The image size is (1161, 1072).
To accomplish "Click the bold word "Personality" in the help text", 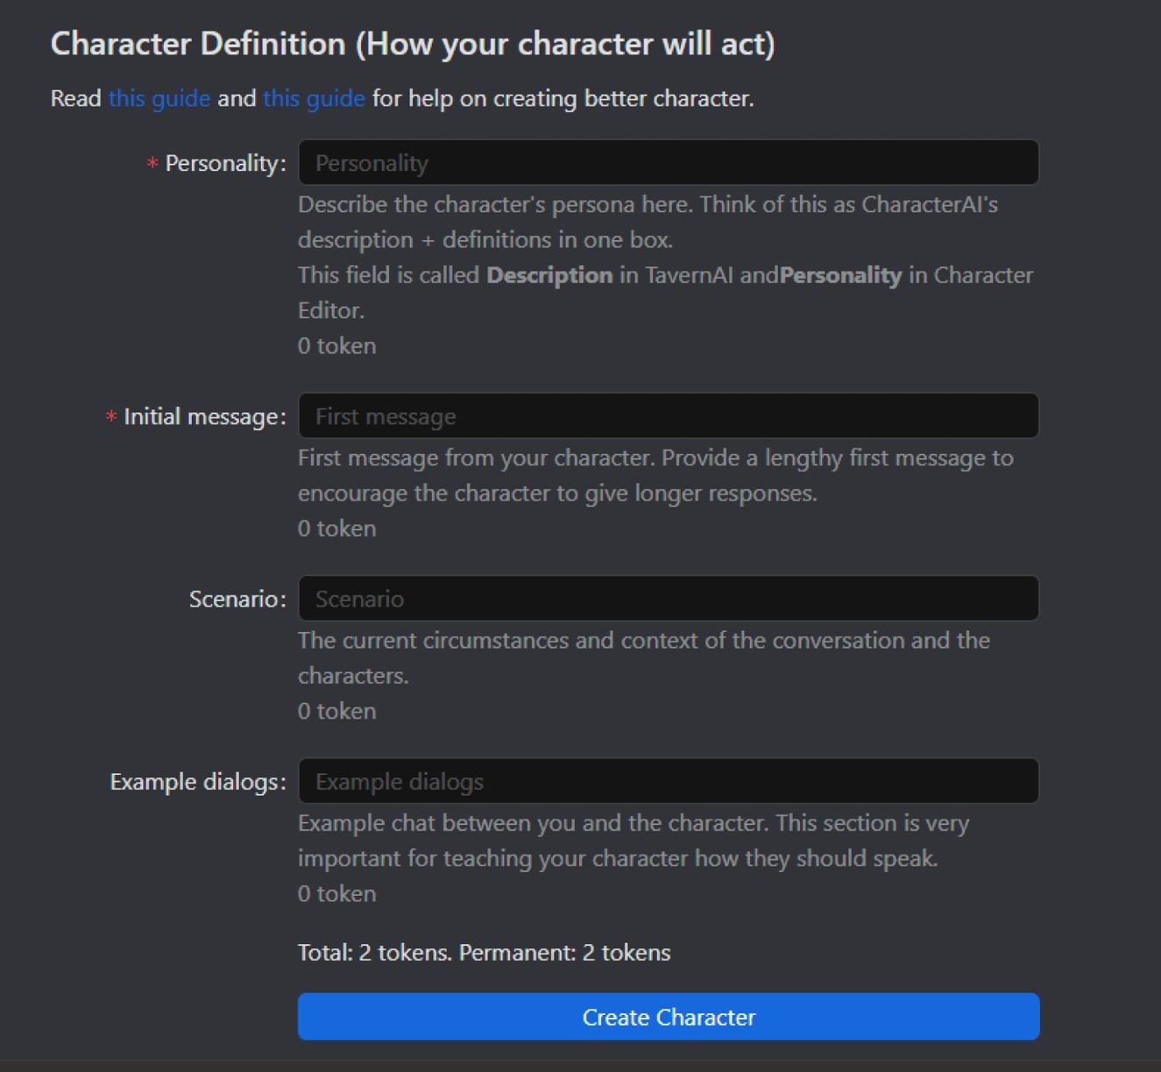I will click(840, 275).
